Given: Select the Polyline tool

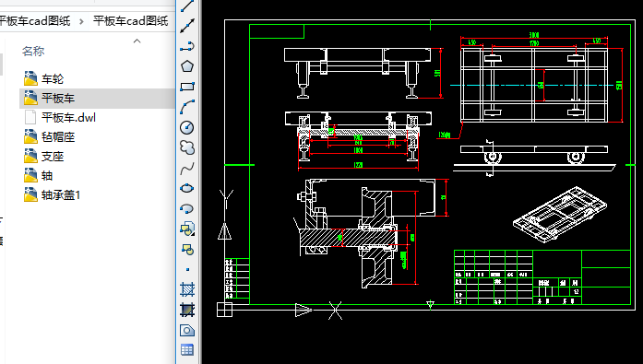Looking at the screenshot, I should tap(187, 46).
